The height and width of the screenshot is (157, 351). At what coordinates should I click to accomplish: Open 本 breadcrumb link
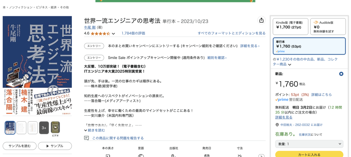point(4,7)
